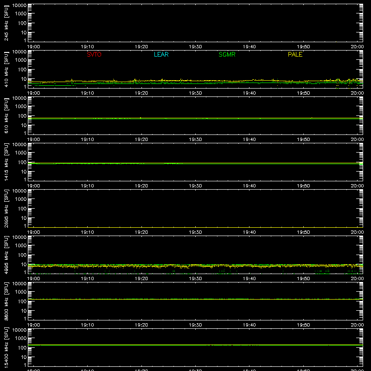Click the cyan LEAR station label

coord(161,54)
